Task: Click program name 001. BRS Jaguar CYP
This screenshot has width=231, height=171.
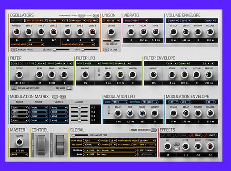Action: (x=102, y=150)
